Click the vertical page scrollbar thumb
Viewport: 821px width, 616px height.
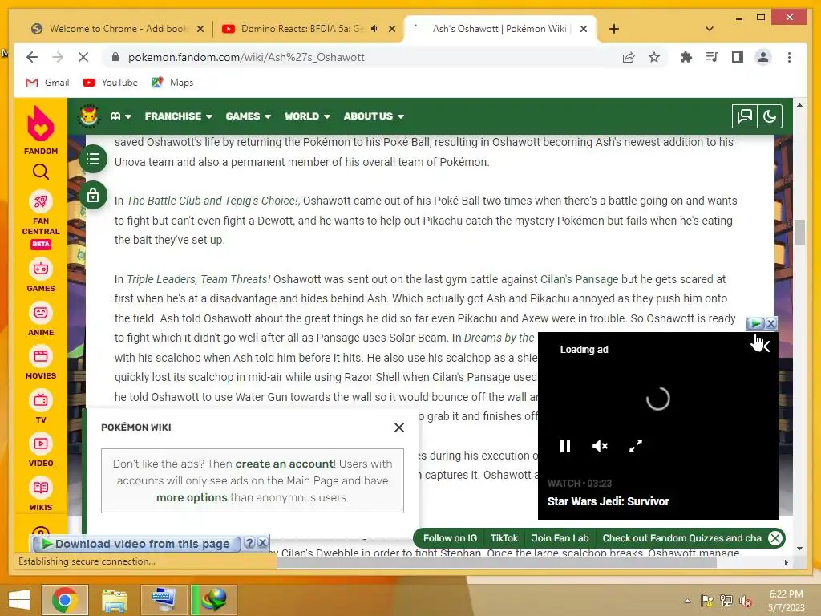[799, 232]
